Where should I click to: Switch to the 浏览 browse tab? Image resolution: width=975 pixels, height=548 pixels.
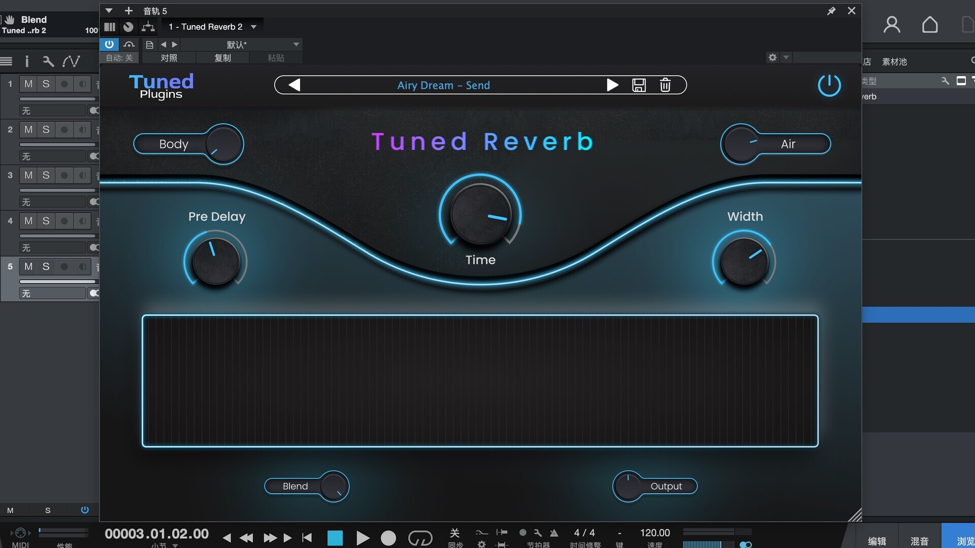click(x=960, y=541)
